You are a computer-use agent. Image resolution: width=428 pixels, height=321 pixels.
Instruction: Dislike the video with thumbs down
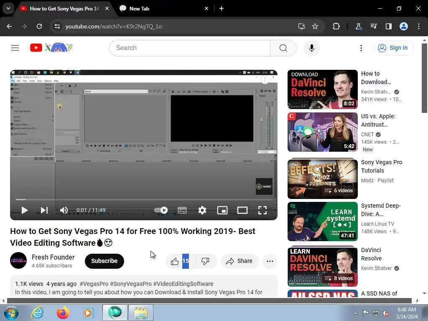pos(205,261)
